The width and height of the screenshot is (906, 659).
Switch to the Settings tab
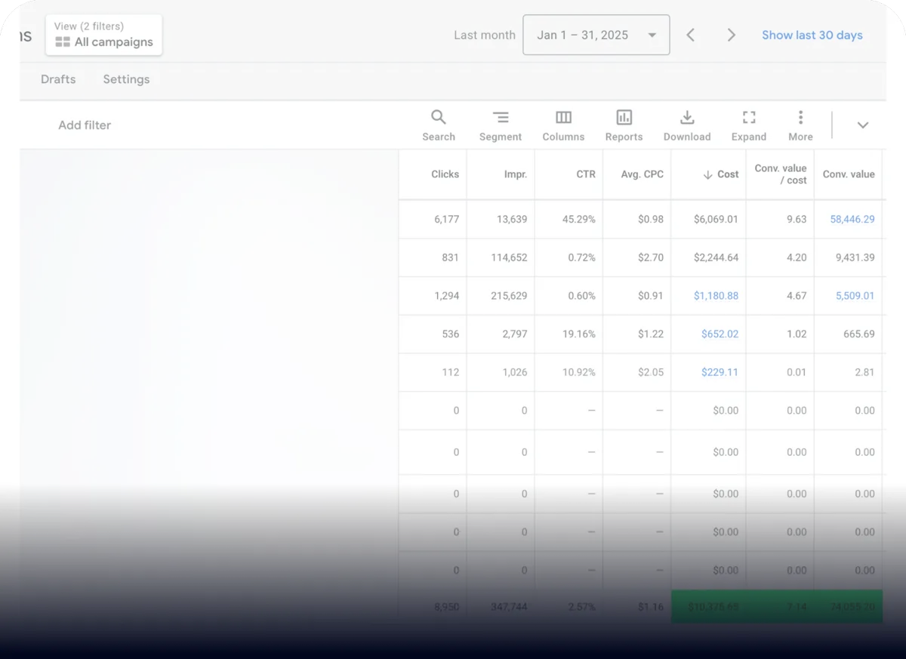[126, 79]
